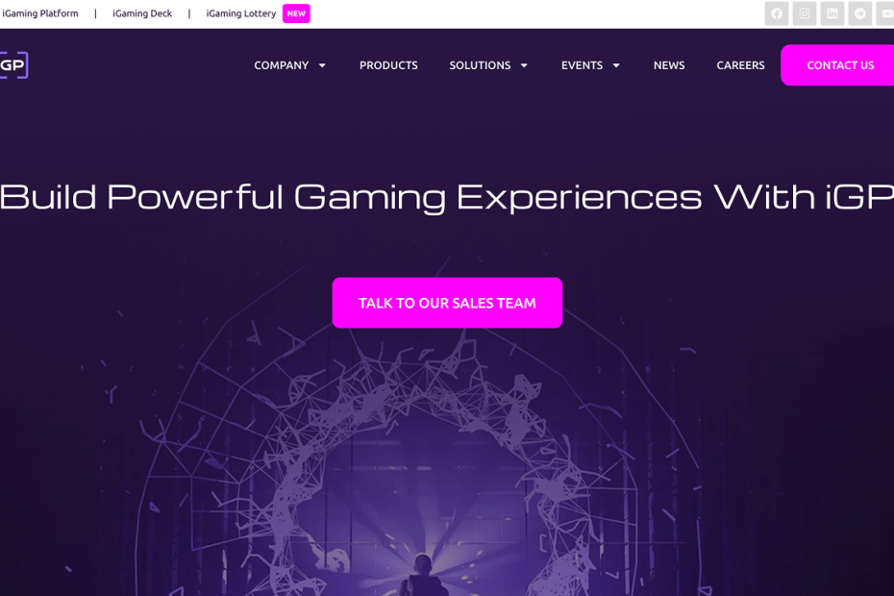Open the LinkedIn social icon

pos(832,13)
